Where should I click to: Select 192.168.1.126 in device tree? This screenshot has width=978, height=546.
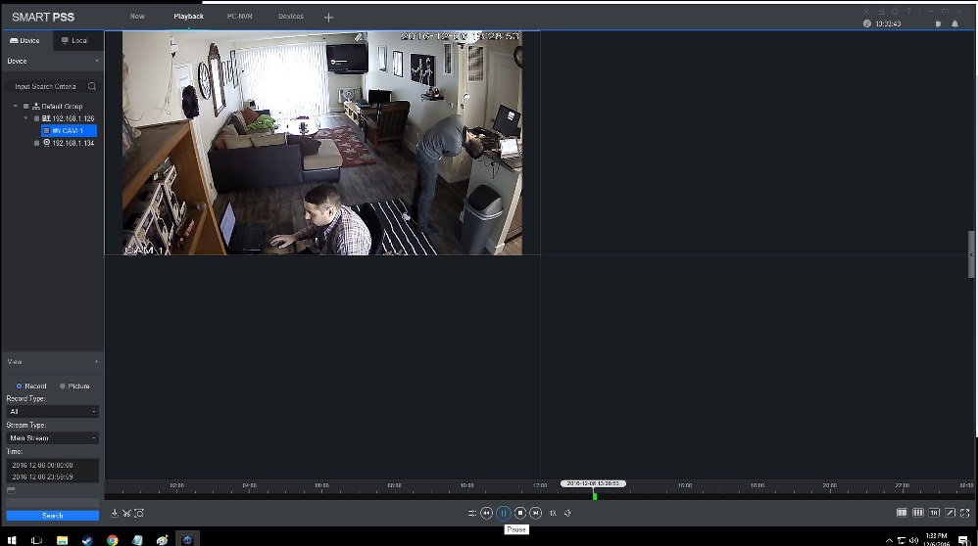tap(73, 118)
